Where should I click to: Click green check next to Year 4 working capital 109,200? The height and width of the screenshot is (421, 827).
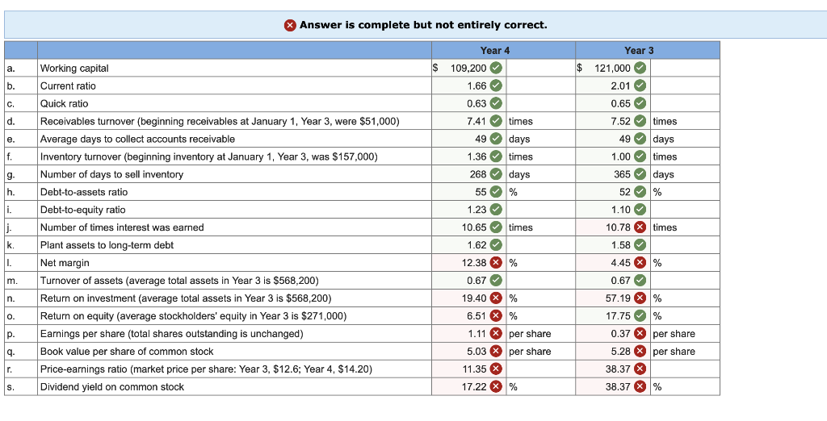496,68
